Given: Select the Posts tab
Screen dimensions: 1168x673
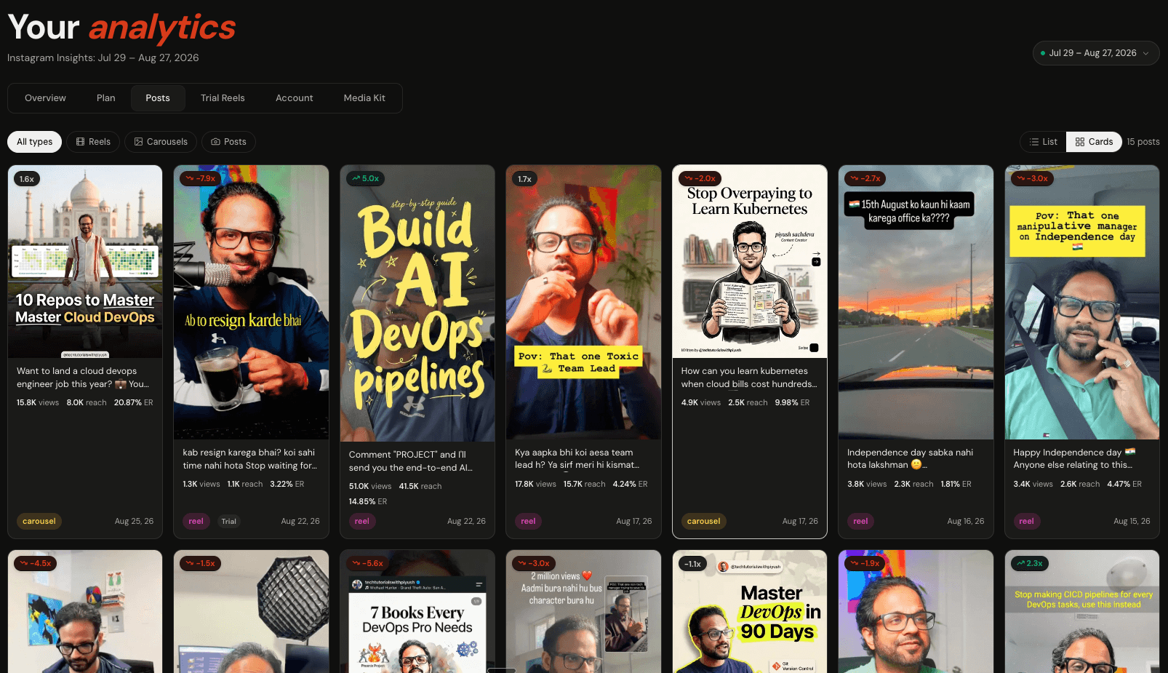Looking at the screenshot, I should point(158,98).
